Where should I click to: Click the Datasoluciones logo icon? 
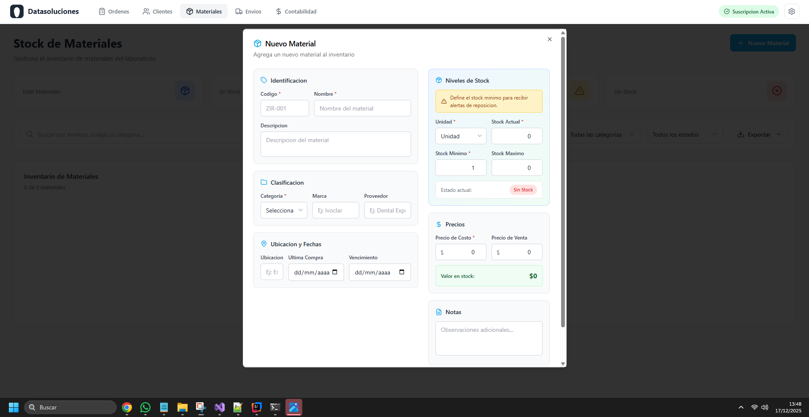click(17, 11)
